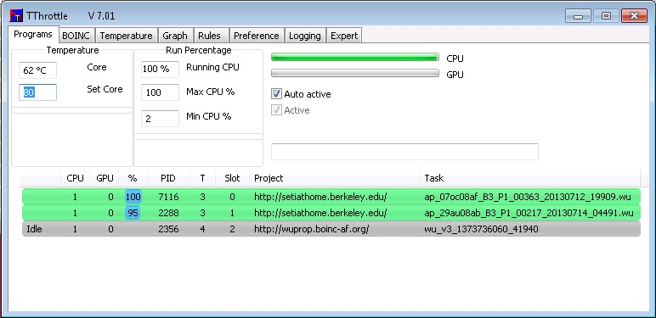656x318 pixels.
Task: Click the blue 100 percent badge
Action: click(x=133, y=197)
